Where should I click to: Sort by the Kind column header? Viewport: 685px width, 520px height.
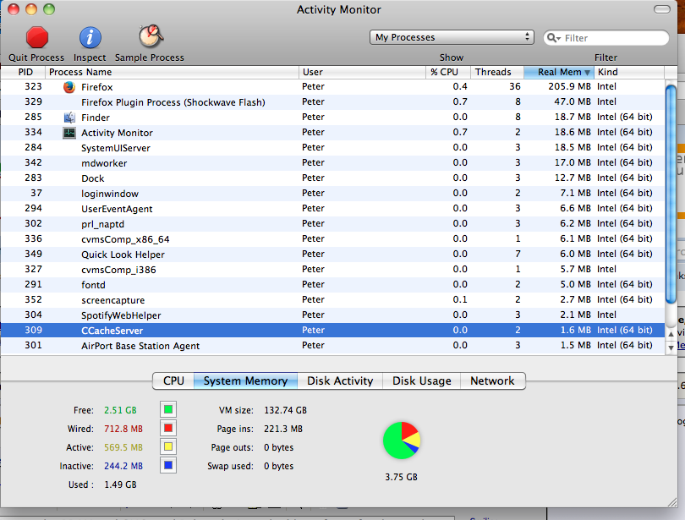coord(629,72)
